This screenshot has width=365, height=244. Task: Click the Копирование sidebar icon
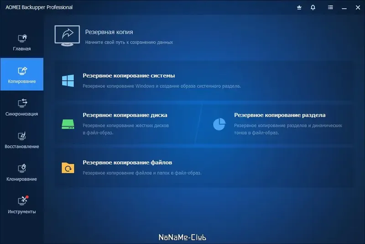coord(22,71)
